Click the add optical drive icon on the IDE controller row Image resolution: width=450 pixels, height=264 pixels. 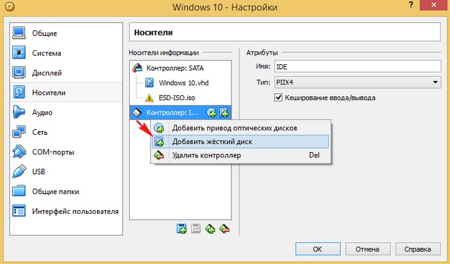[212, 112]
